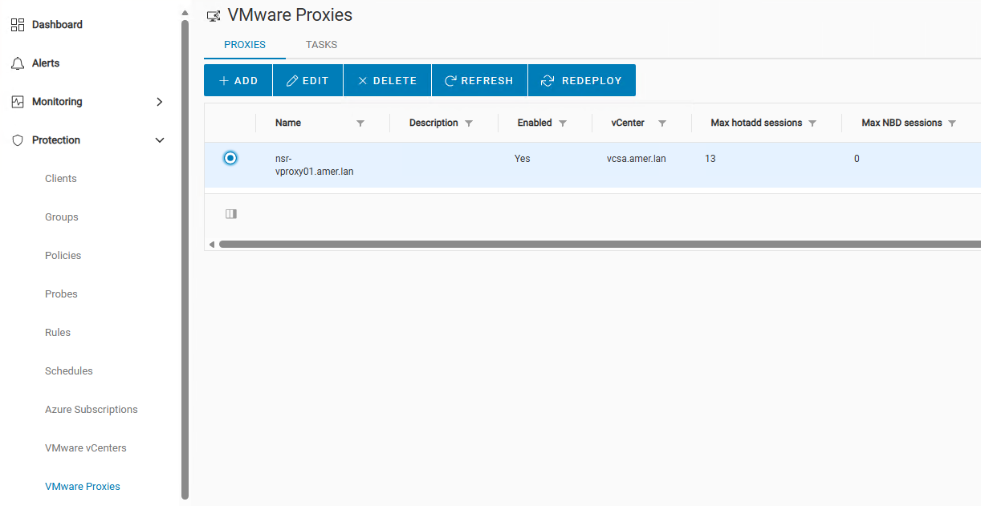The height and width of the screenshot is (506, 981).
Task: Collapse the Protection section chevron
Action: click(161, 140)
